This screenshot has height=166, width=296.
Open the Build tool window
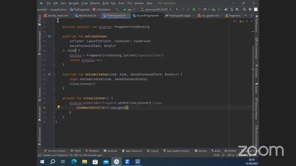point(216,151)
